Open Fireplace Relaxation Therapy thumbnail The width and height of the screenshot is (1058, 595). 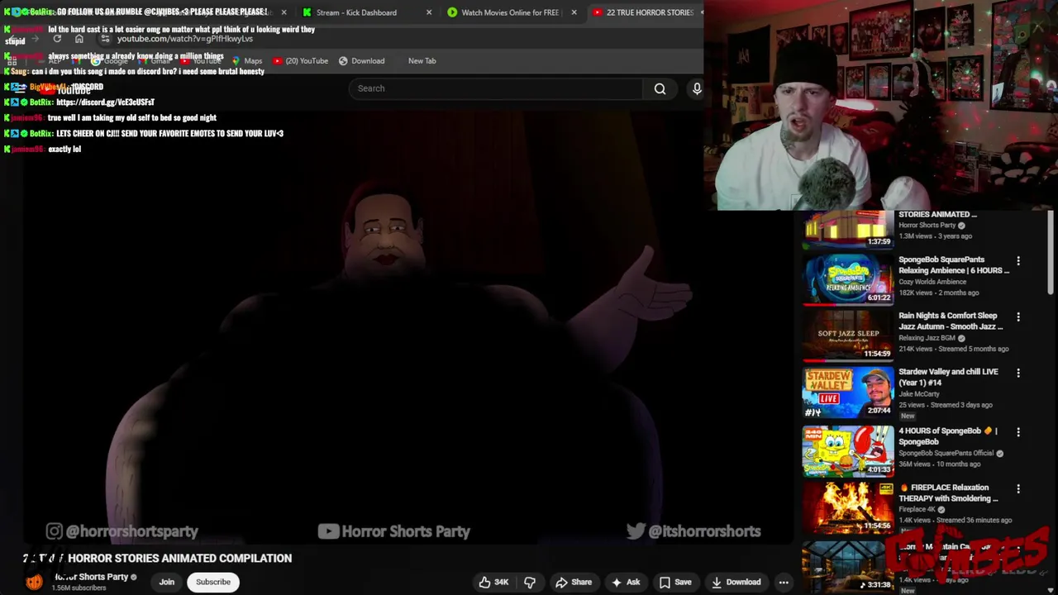848,507
